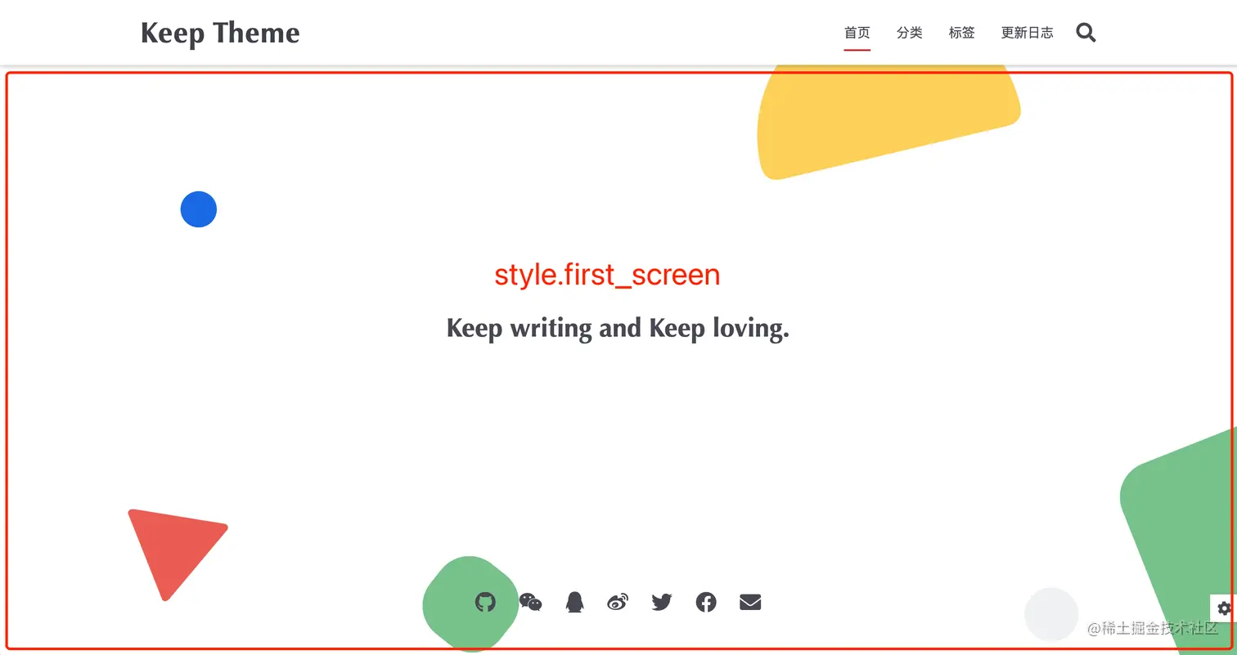The image size is (1237, 655).
Task: Click the Keep writing and Keep loving text
Action: coord(618,329)
